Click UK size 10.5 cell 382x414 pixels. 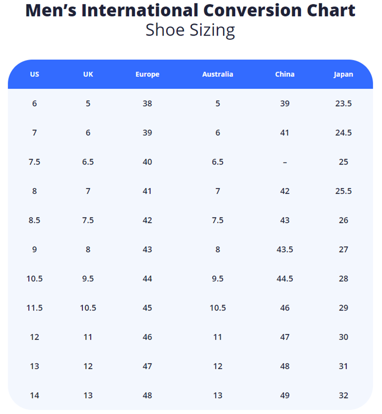click(88, 308)
